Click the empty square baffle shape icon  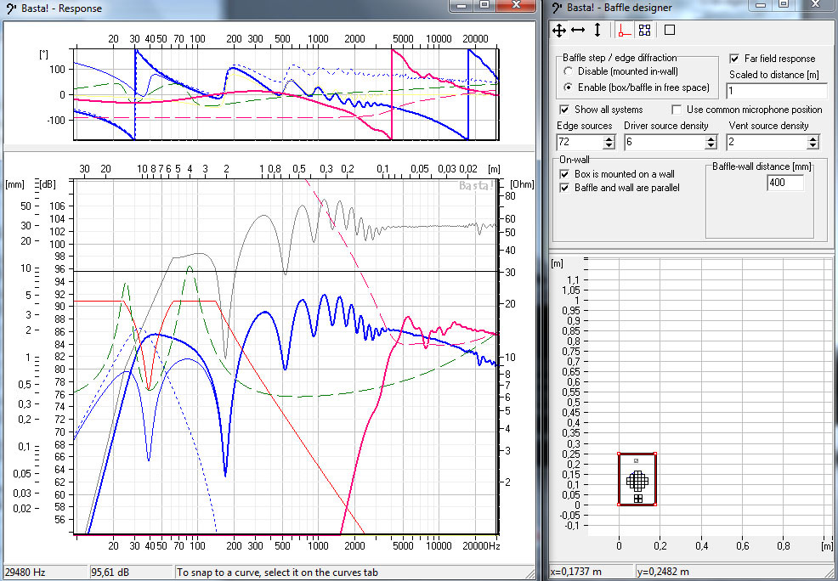tap(670, 30)
